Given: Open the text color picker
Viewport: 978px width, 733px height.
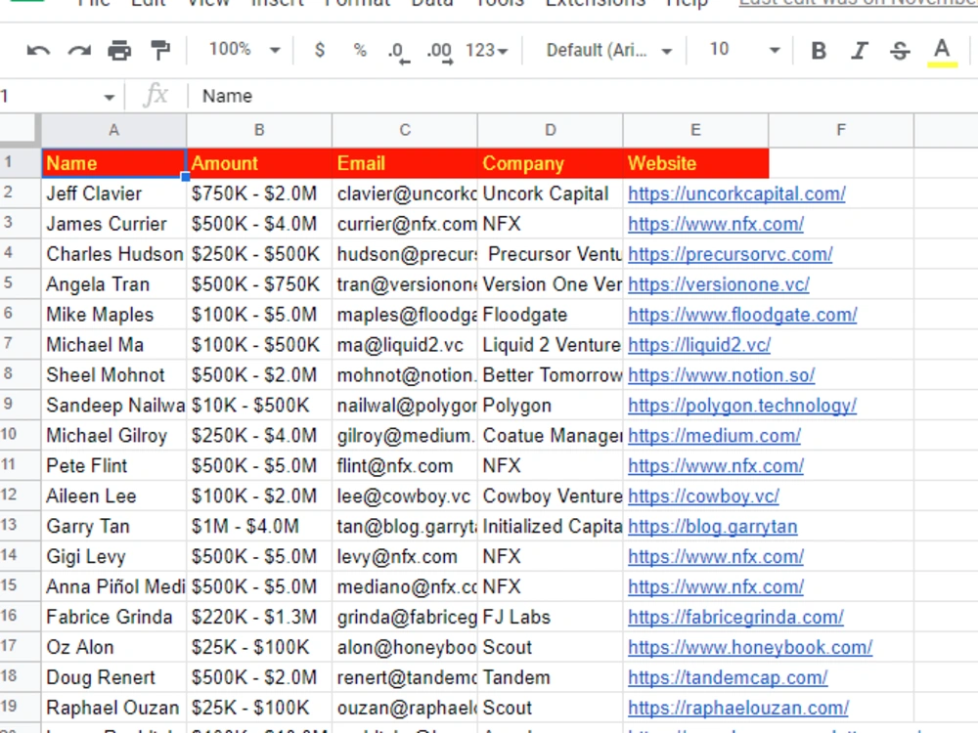Looking at the screenshot, I should click(940, 50).
